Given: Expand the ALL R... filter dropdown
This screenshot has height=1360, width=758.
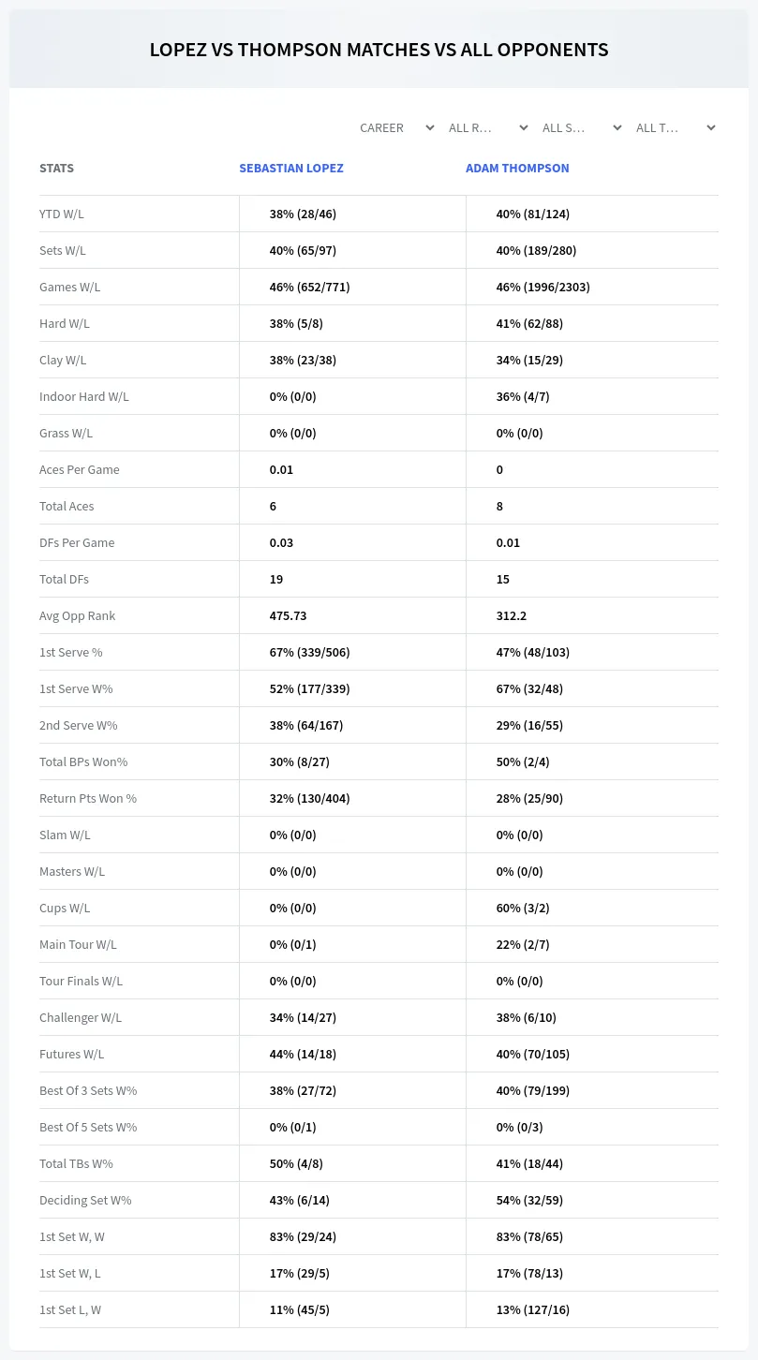Looking at the screenshot, I should pyautogui.click(x=488, y=127).
